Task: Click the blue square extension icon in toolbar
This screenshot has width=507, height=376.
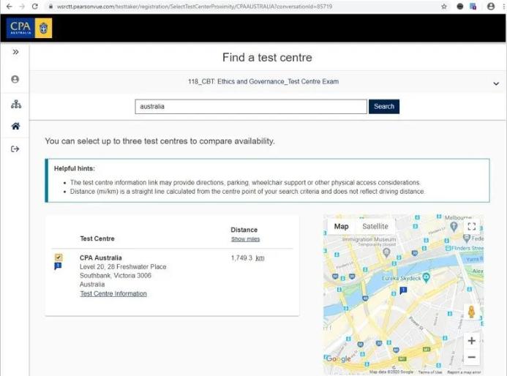Action: 473,7
